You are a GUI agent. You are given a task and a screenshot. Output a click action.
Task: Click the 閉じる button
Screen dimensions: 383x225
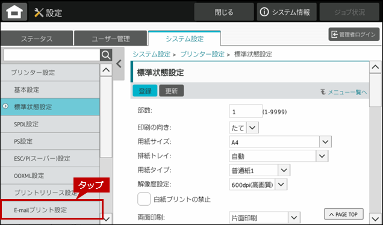[x=224, y=12]
